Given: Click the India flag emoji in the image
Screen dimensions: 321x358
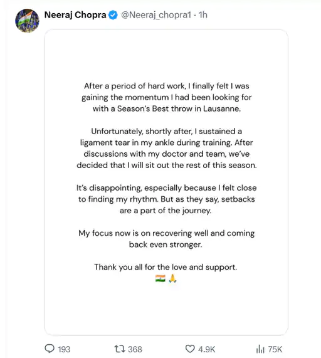Looking at the screenshot, I should [160, 278].
